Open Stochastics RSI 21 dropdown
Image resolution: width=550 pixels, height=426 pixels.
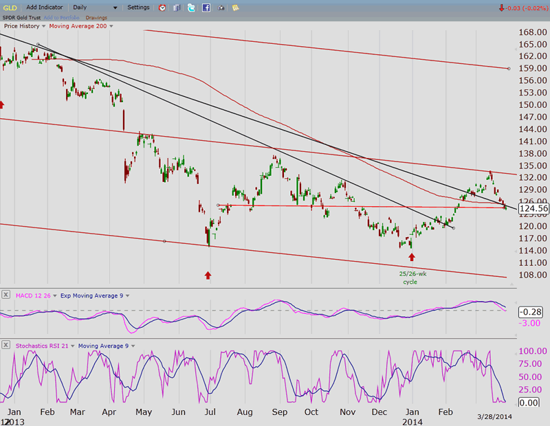click(x=71, y=344)
